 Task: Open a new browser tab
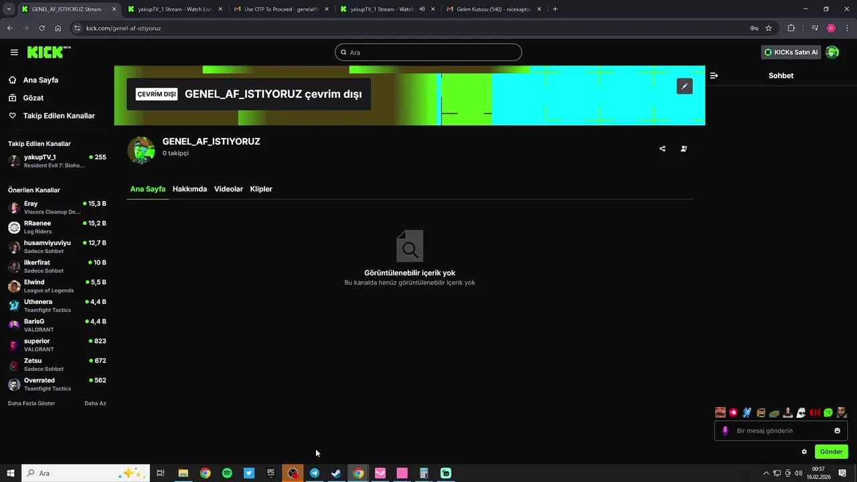(555, 9)
